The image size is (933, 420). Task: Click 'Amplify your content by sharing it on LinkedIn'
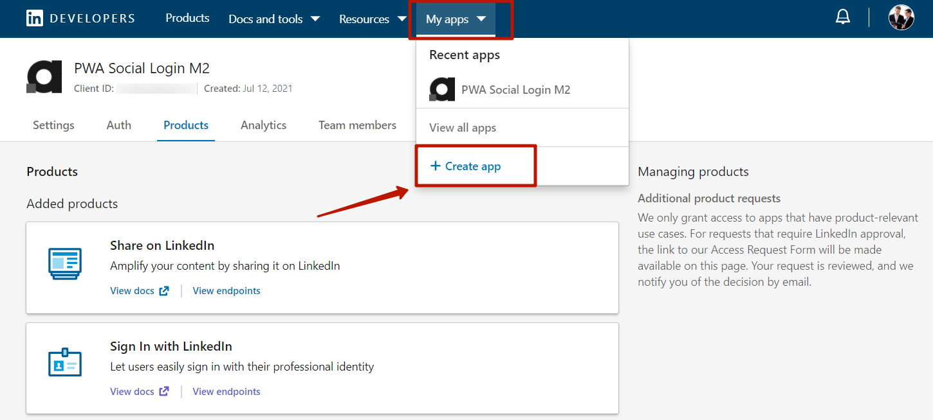click(225, 266)
